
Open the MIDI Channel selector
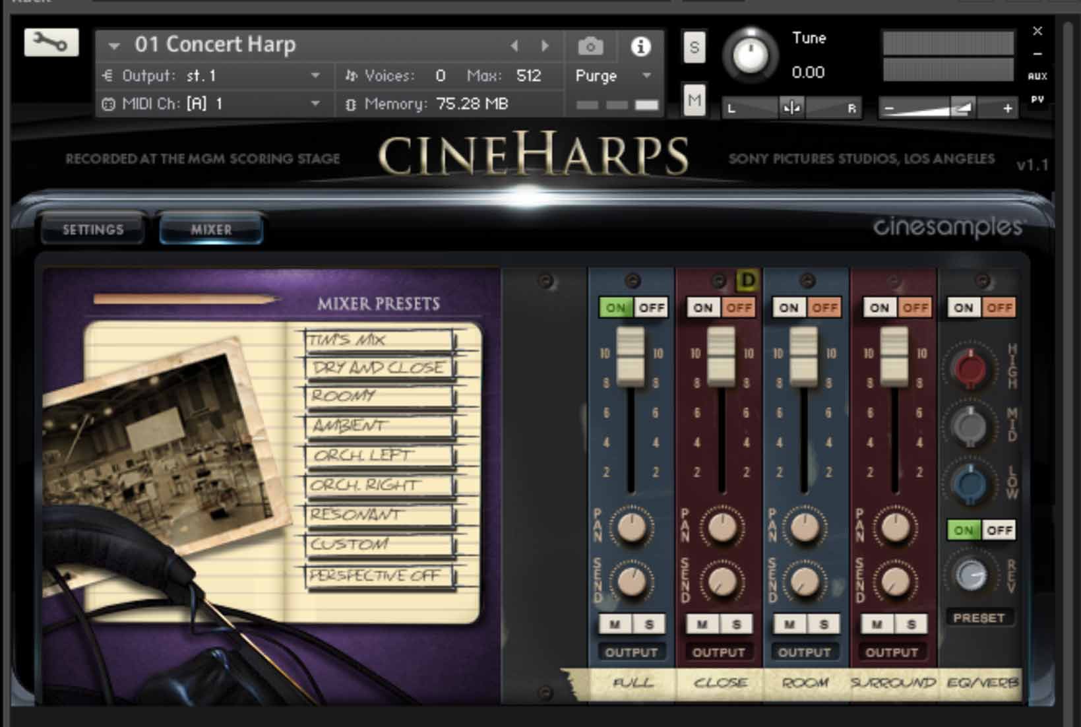pos(317,104)
